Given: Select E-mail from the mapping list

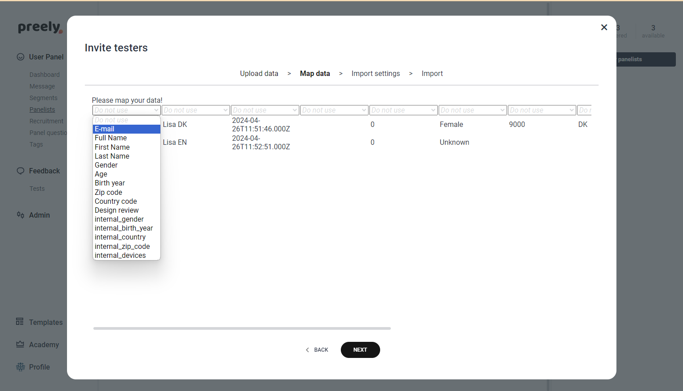Looking at the screenshot, I should point(126,129).
